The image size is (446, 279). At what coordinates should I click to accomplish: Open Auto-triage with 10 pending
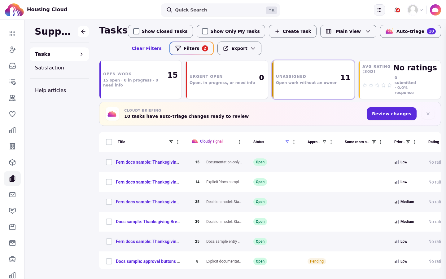tap(410, 31)
